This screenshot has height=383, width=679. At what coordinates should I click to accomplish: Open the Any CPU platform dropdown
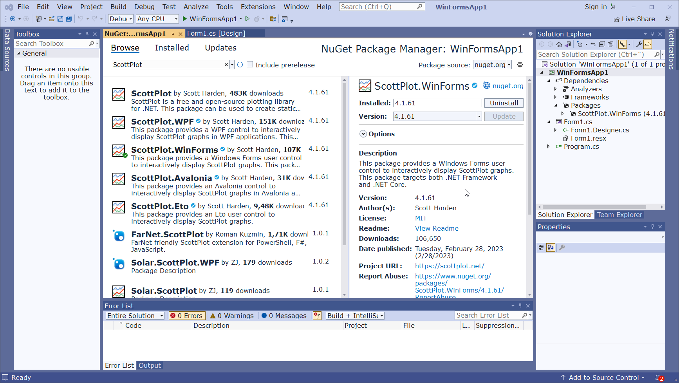157,19
